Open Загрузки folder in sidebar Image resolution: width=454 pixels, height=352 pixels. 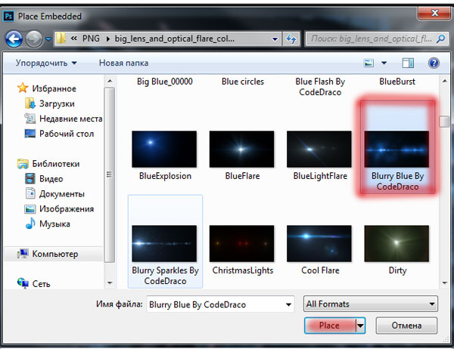click(57, 103)
